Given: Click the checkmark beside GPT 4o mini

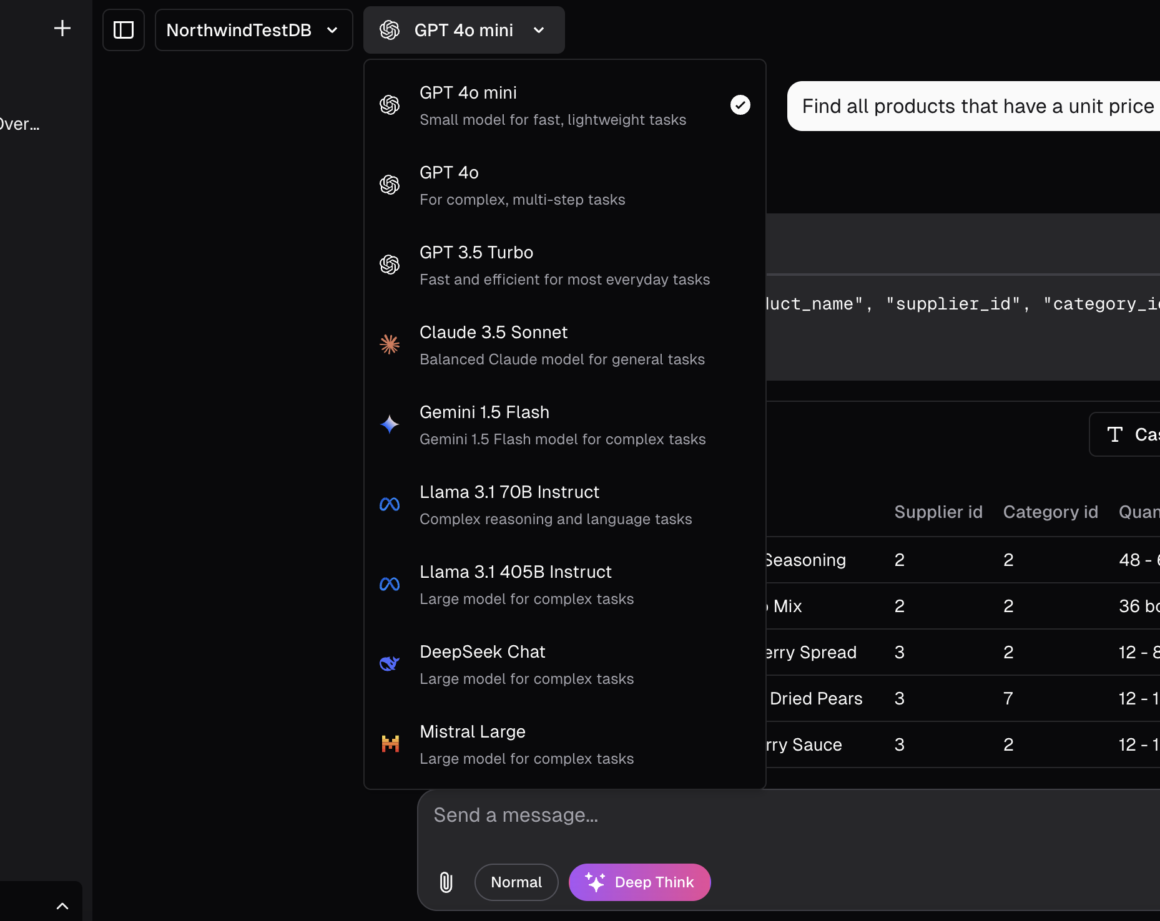Looking at the screenshot, I should coord(740,105).
